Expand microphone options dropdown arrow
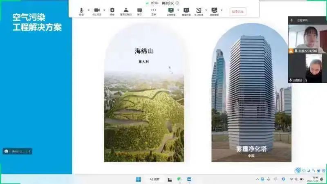This screenshot has height=184, width=327. [89, 10]
